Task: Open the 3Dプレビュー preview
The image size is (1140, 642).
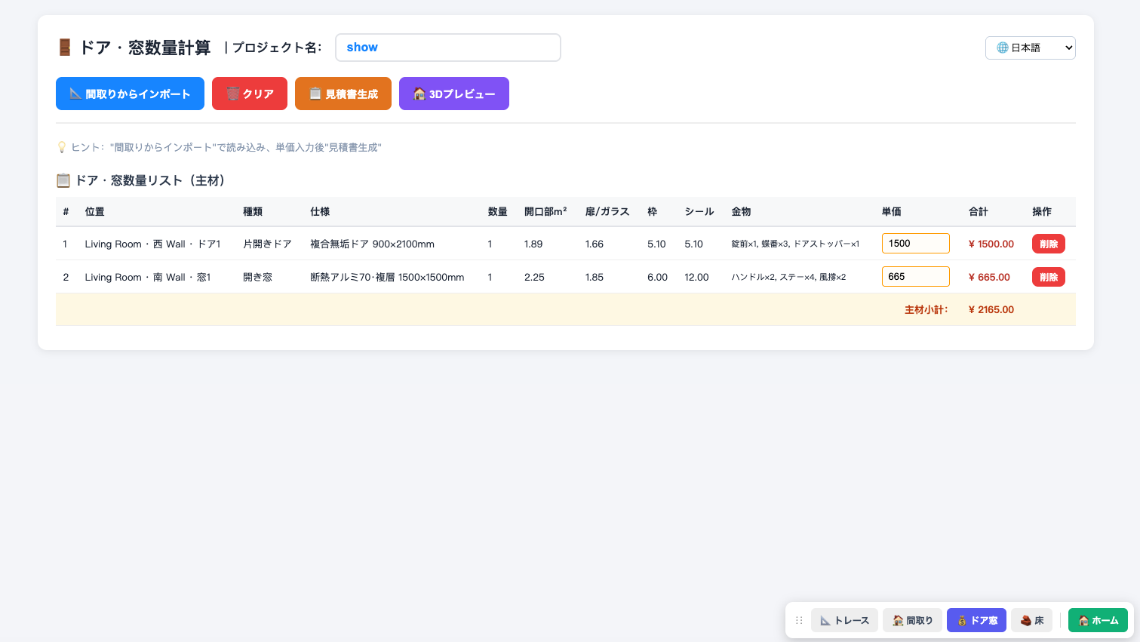Action: (454, 94)
